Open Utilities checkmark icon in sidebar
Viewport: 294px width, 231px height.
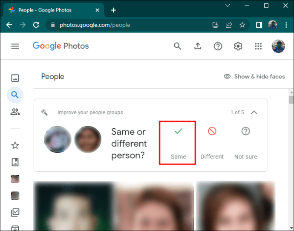click(x=15, y=212)
